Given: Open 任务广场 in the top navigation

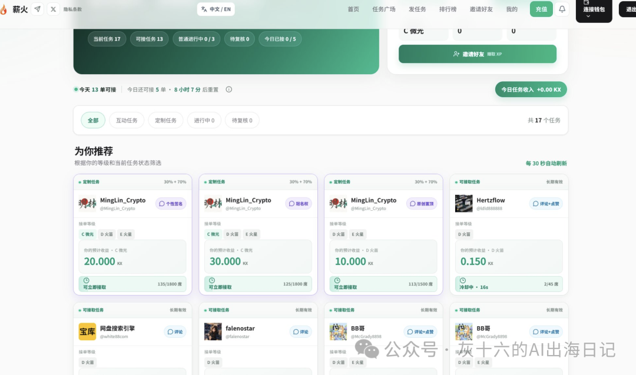Looking at the screenshot, I should click(384, 9).
